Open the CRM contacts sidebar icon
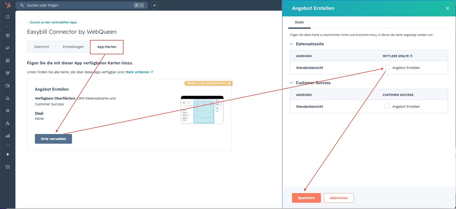The image size is (456, 209). (8, 36)
